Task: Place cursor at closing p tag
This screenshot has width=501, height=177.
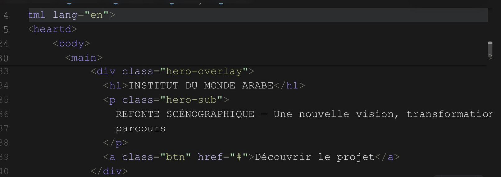Action: click(x=116, y=143)
